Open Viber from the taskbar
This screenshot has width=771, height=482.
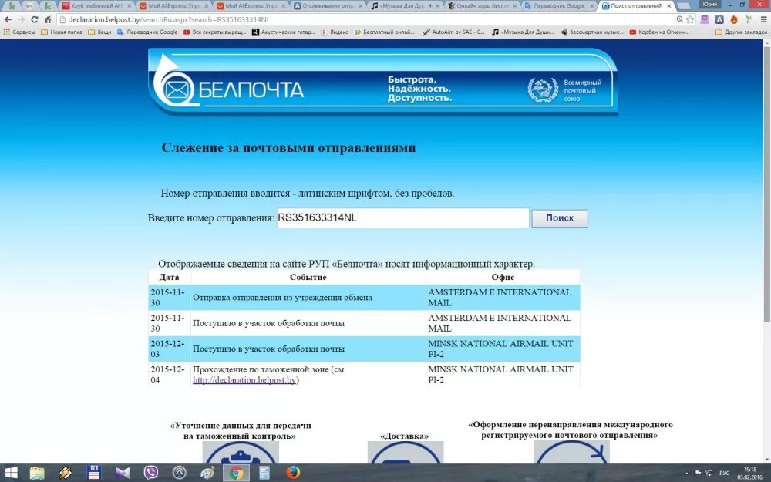point(151,472)
